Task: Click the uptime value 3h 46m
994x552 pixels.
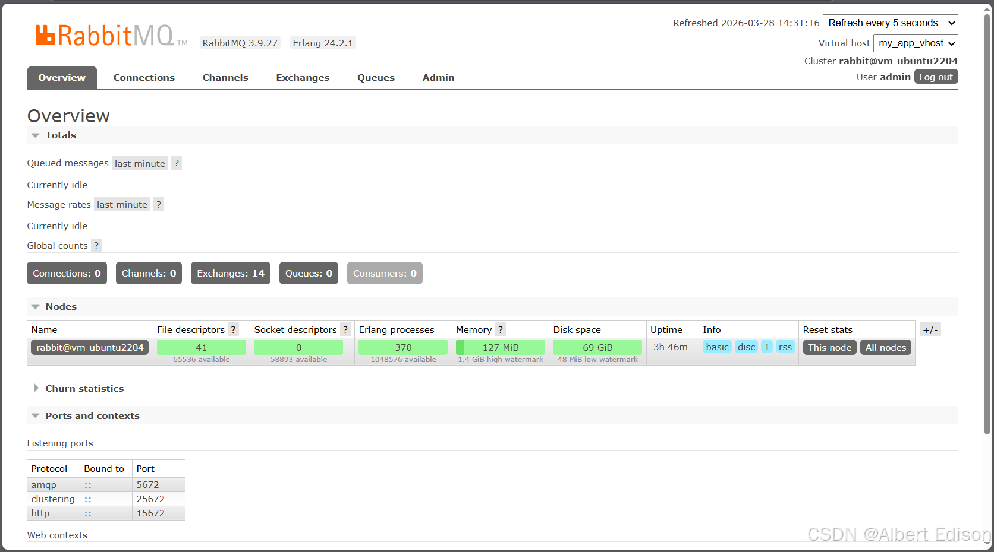Action: point(671,347)
